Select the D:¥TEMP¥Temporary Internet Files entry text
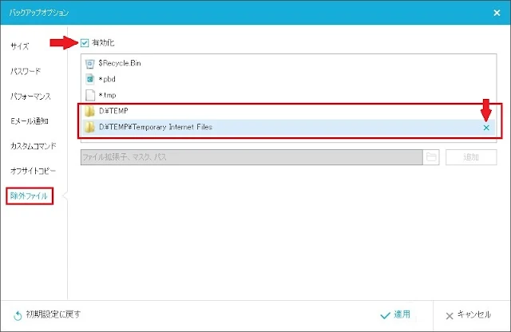This screenshot has height=332, width=511. [x=156, y=127]
